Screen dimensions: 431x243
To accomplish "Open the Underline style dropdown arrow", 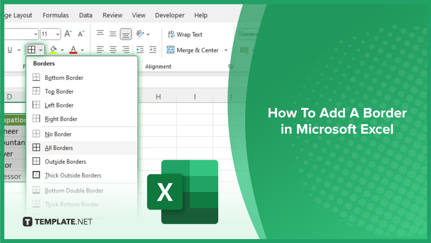I will [19, 50].
